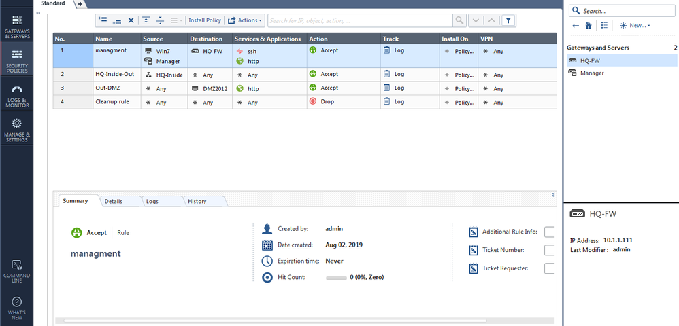The height and width of the screenshot is (326, 679).
Task: Expand the New... object dropdown
Action: 634,26
